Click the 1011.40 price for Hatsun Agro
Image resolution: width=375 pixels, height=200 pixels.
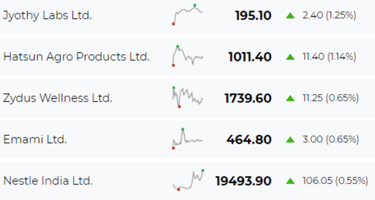pos(250,57)
